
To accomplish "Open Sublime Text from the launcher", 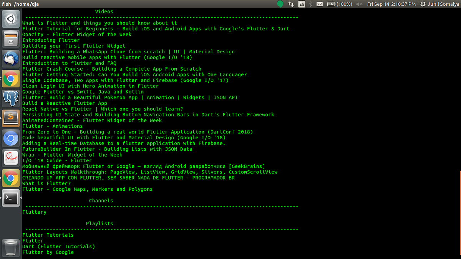I will coord(11,118).
